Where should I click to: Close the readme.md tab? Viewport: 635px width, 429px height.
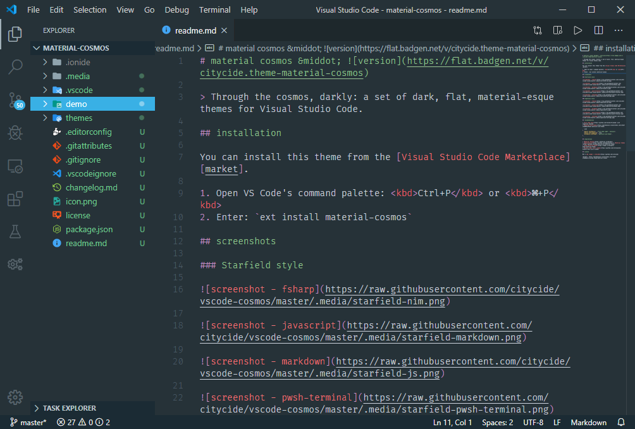(225, 30)
